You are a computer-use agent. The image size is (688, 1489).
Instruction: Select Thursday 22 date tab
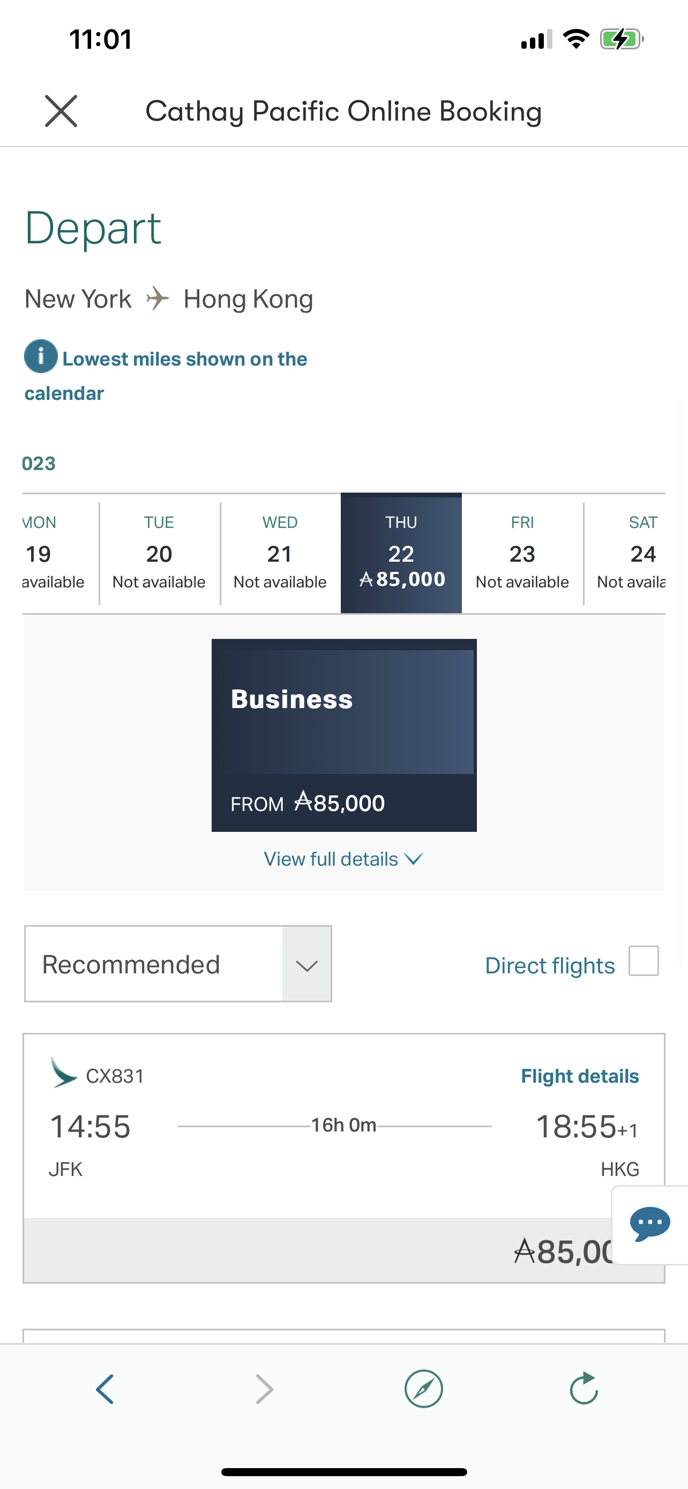401,553
